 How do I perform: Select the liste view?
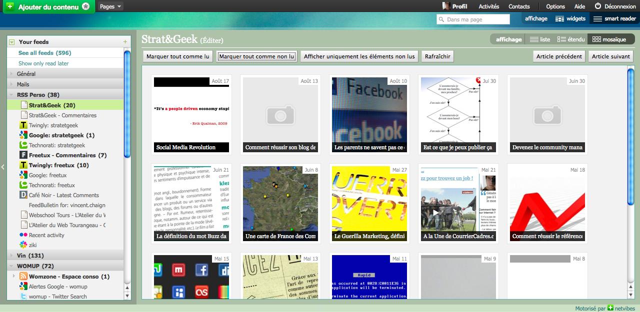pyautogui.click(x=540, y=39)
